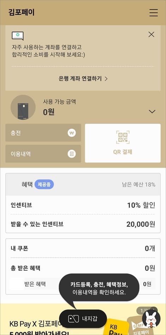Tap the QR code icon

[123, 137]
